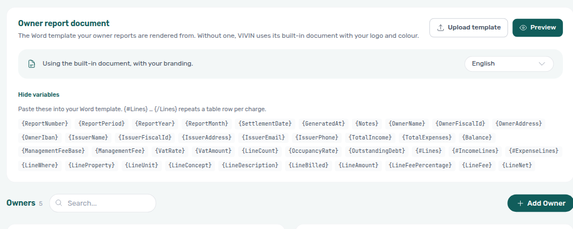Select the {ManagementFee} variable chip
Viewport: 573px width, 229px height.
[x=120, y=151]
